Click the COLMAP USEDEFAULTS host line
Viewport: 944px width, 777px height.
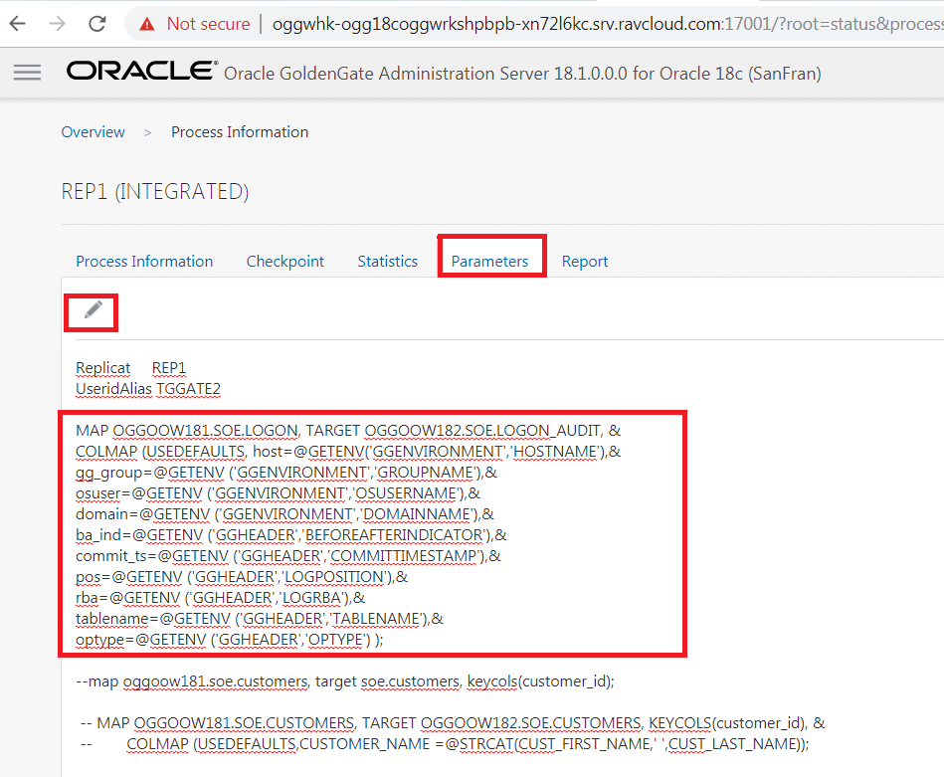pyautogui.click(x=348, y=451)
